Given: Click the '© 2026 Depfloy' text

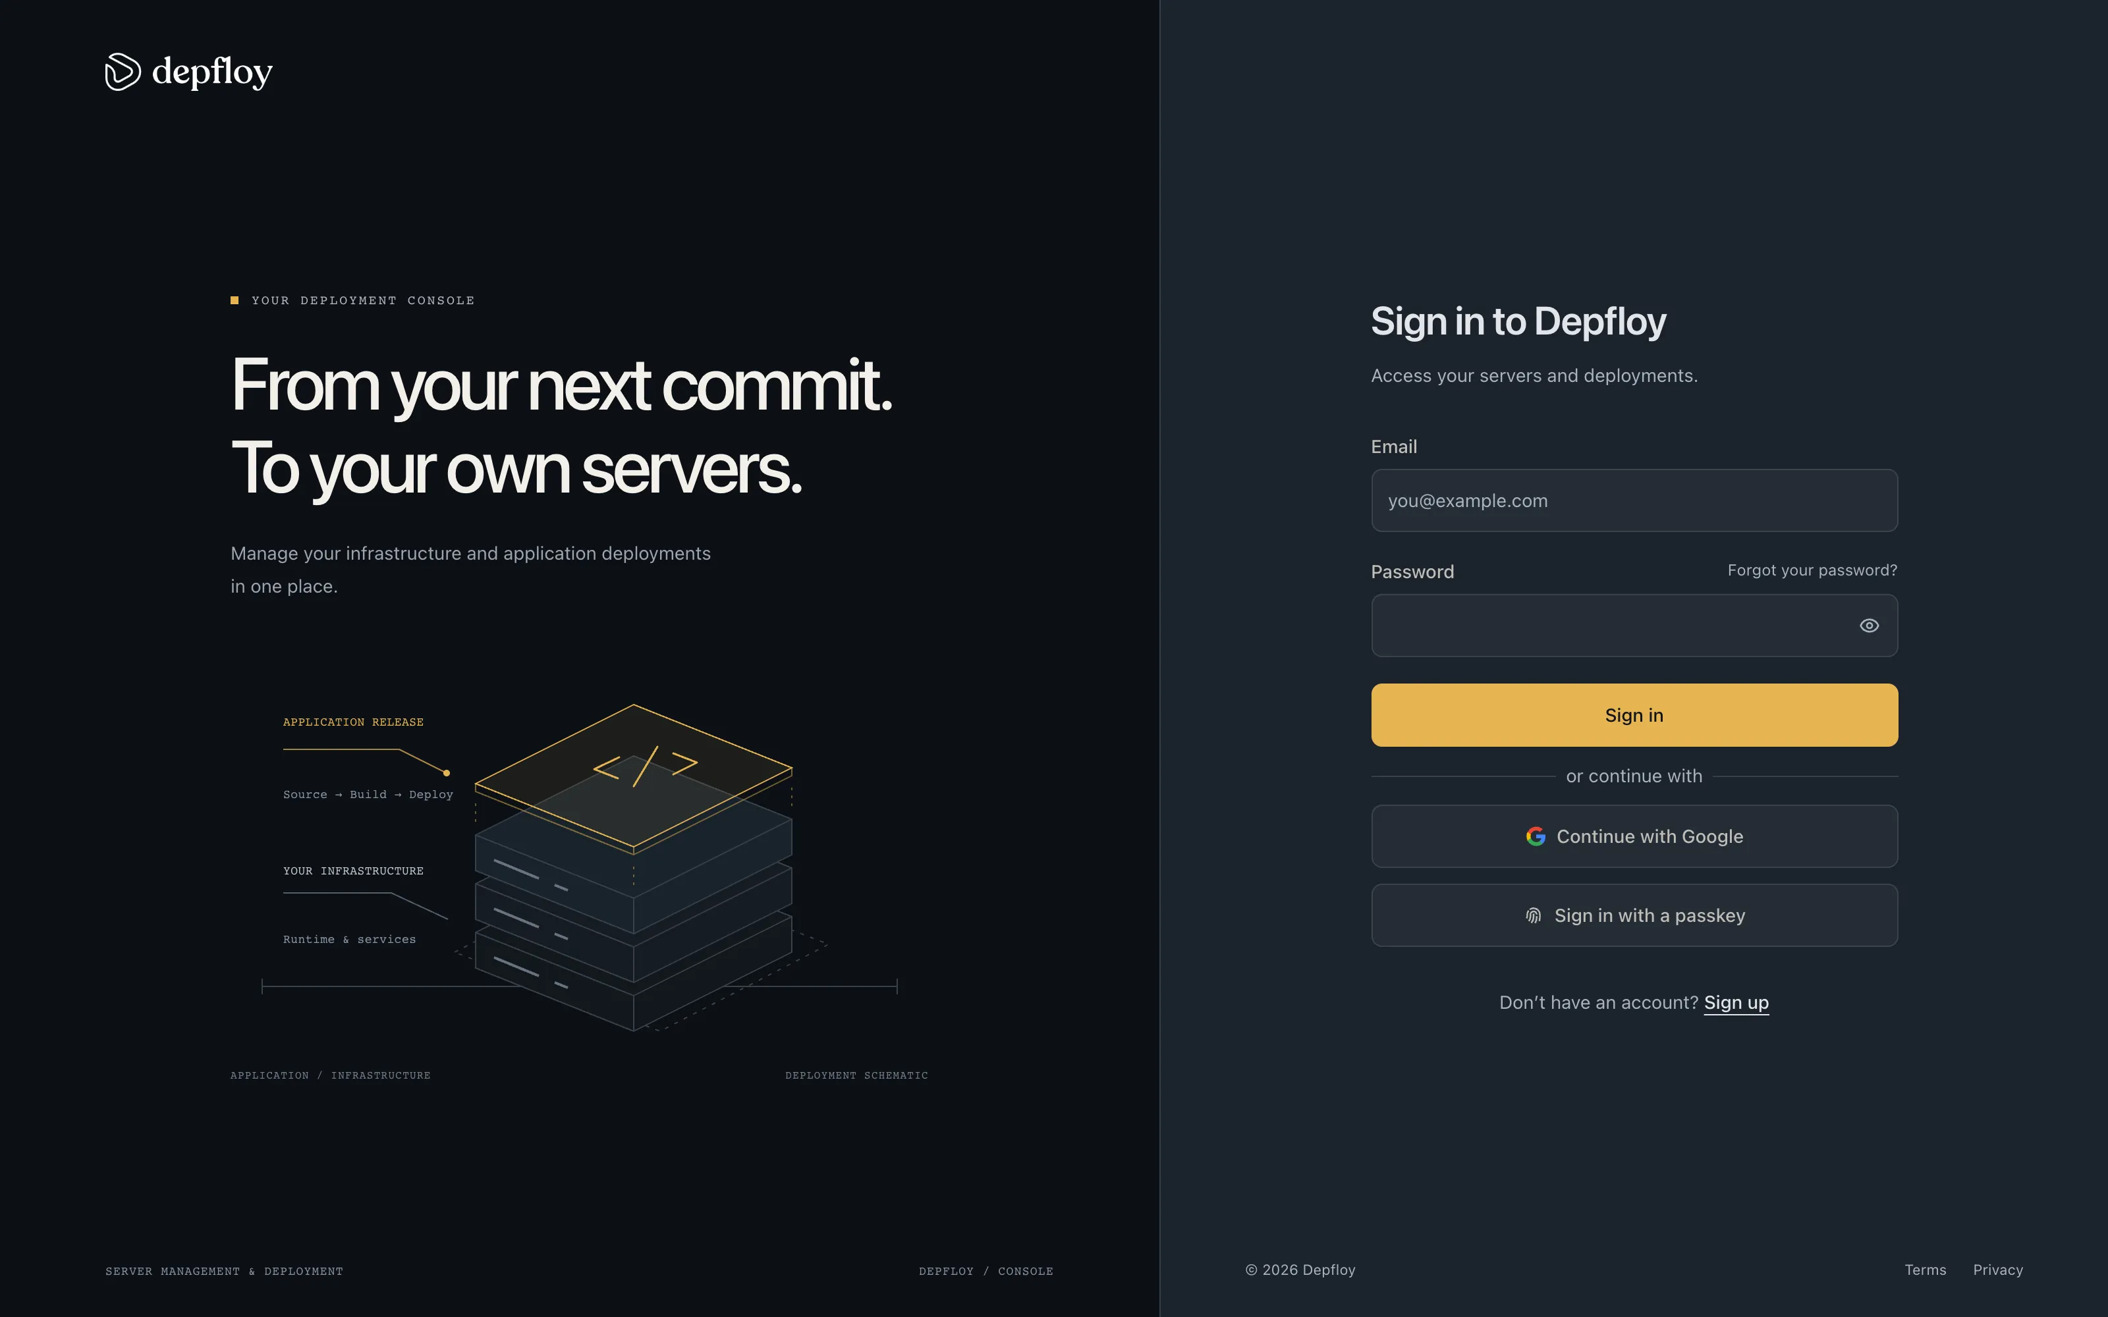Looking at the screenshot, I should coord(1300,1270).
